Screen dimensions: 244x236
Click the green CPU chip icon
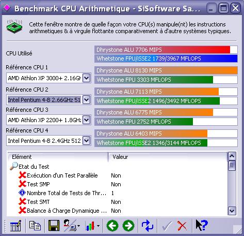click(14, 26)
